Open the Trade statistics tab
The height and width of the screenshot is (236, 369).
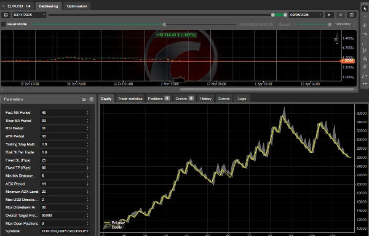pyautogui.click(x=130, y=99)
